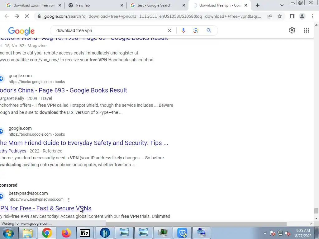This screenshot has width=319, height=239.
Task: Click the padlock site info icon
Action: coord(39,16)
